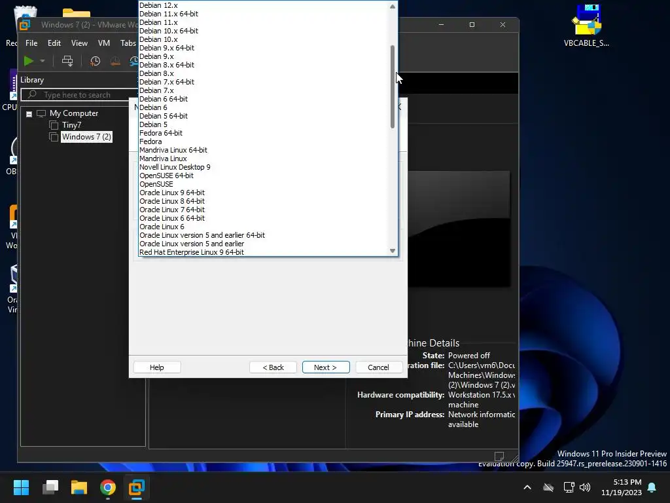This screenshot has width=670, height=503.
Task: Open Google Chrome from the taskbar
Action: [x=108, y=487]
